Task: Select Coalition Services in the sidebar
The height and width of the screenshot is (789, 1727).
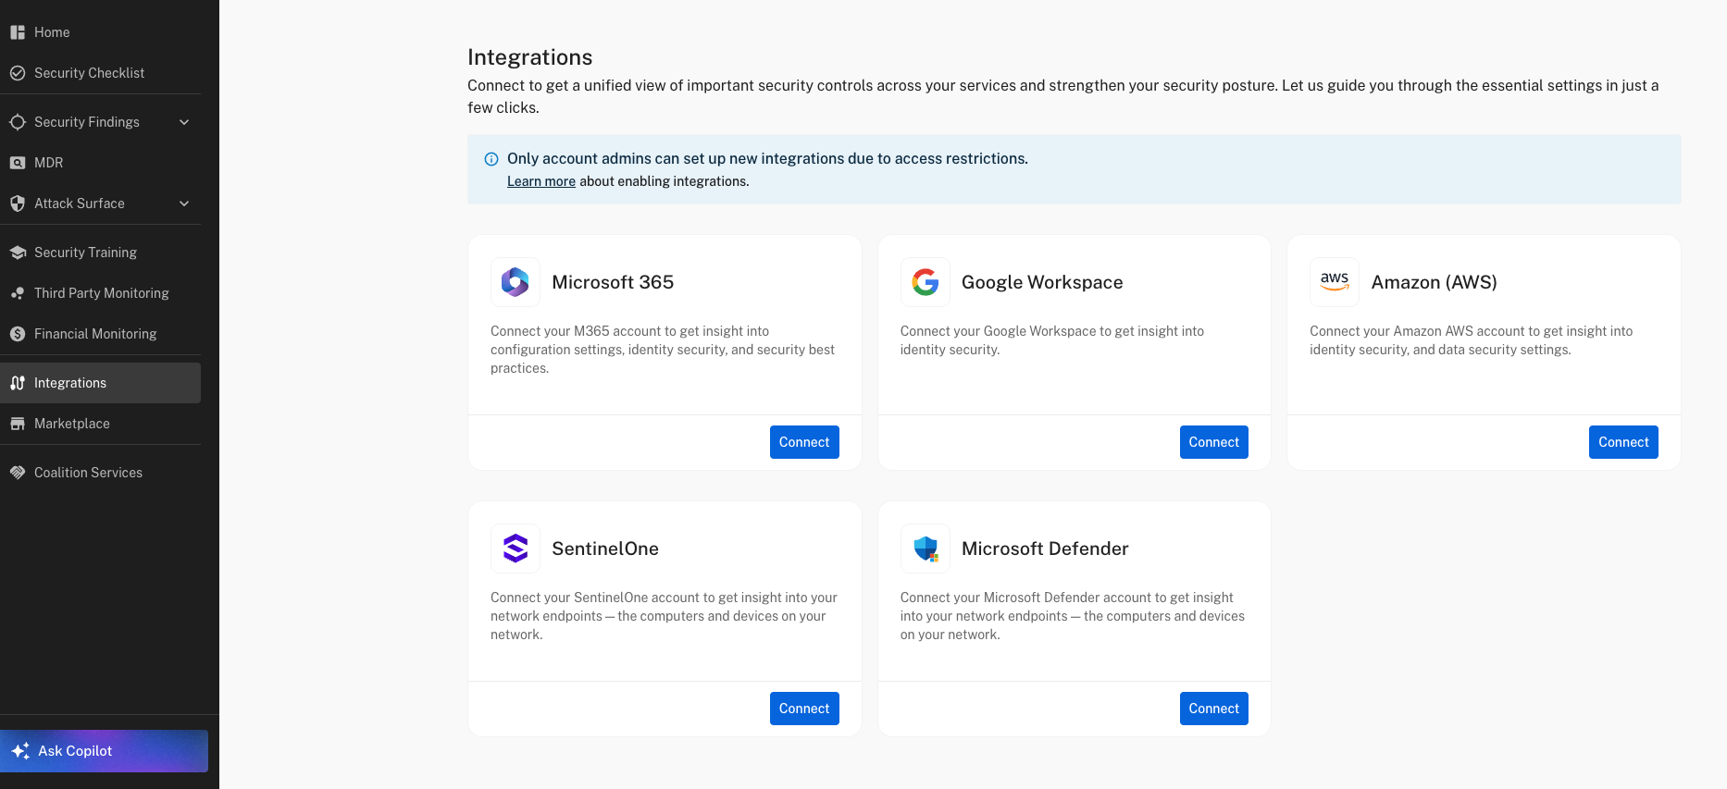Action: point(88,473)
